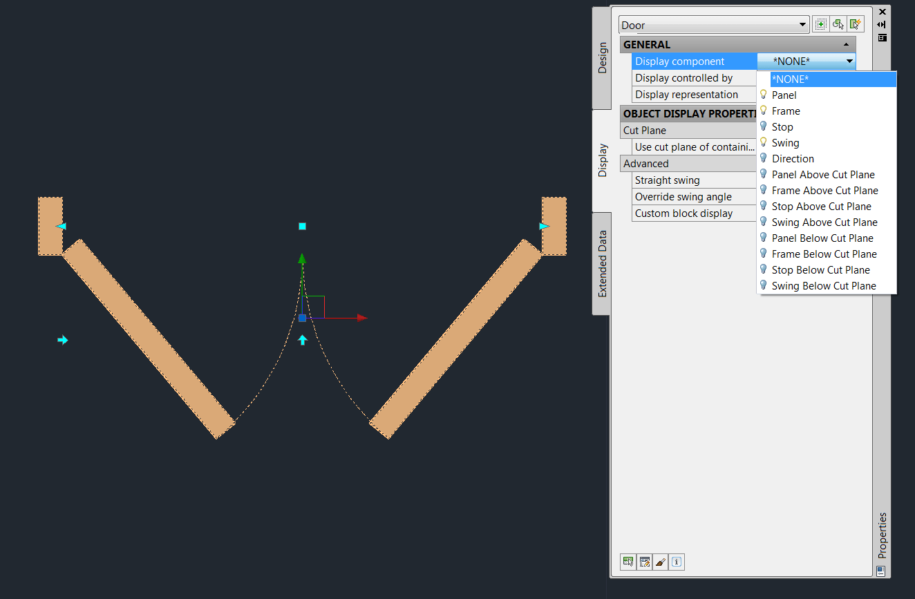Open the Extended Data tab
Viewport: 915px width, 599px height.
[602, 264]
